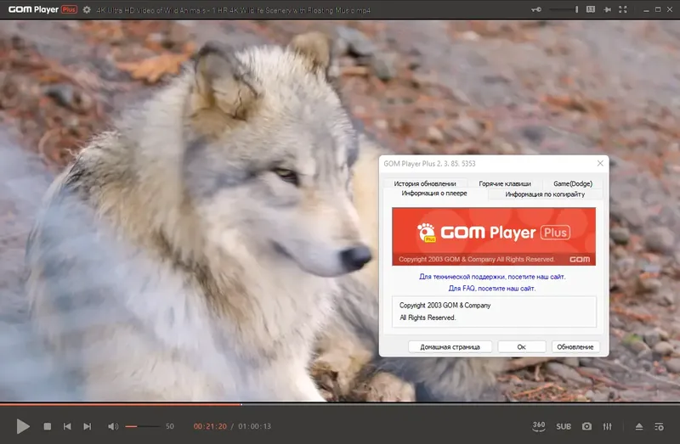Viewport: 680px width, 444px height.
Task: Switch to История обновлений tab
Action: coord(424,183)
